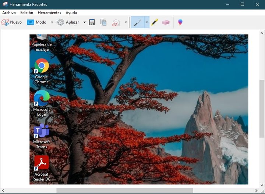Click the Microsoft Edge icon in snip

click(42, 98)
